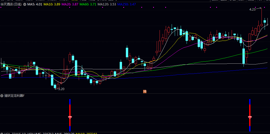Click the blue MA250: 3.47 label

pos(127,4)
